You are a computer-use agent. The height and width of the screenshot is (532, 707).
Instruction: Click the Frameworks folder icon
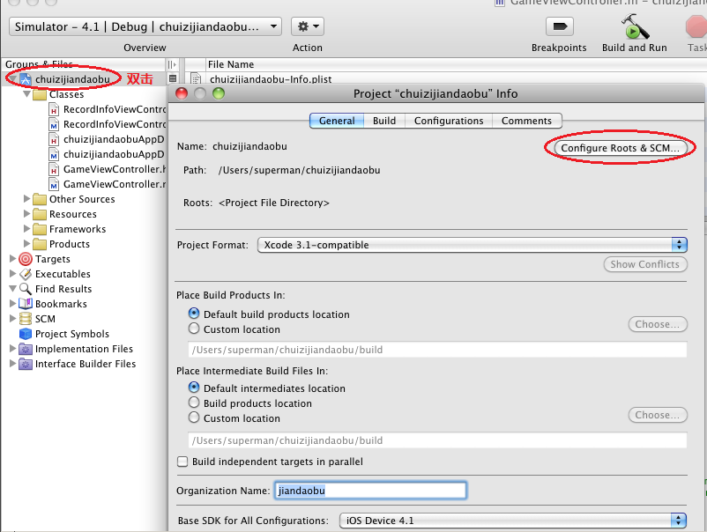coord(40,229)
